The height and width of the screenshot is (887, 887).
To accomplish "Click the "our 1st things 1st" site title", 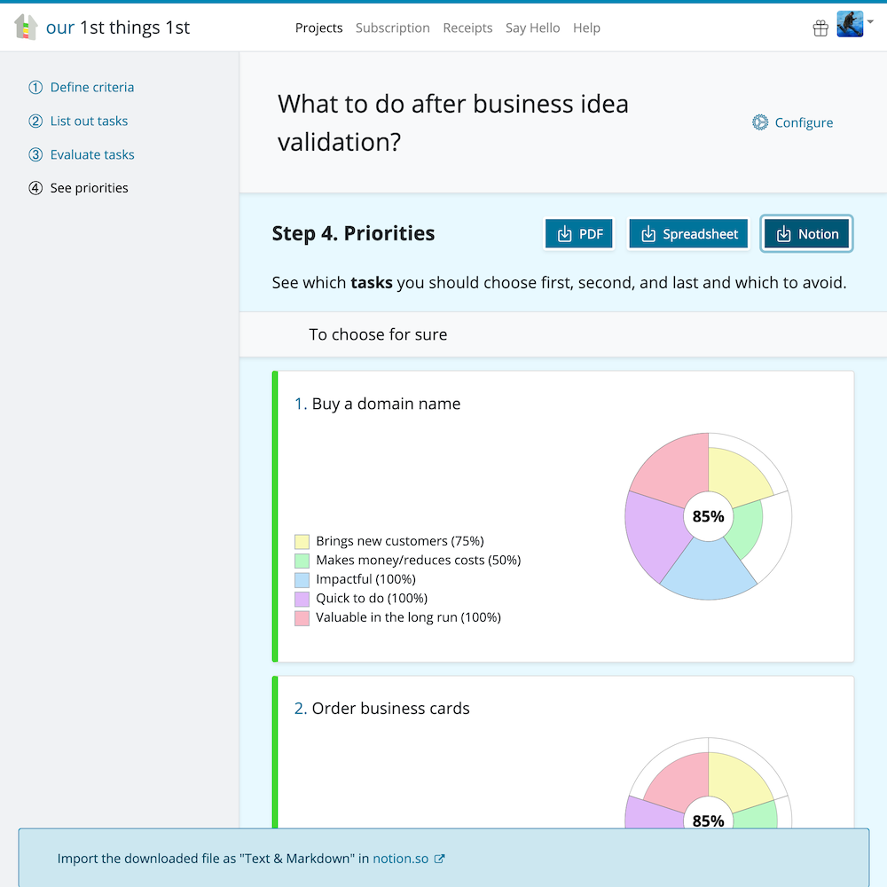I will pyautogui.click(x=118, y=27).
